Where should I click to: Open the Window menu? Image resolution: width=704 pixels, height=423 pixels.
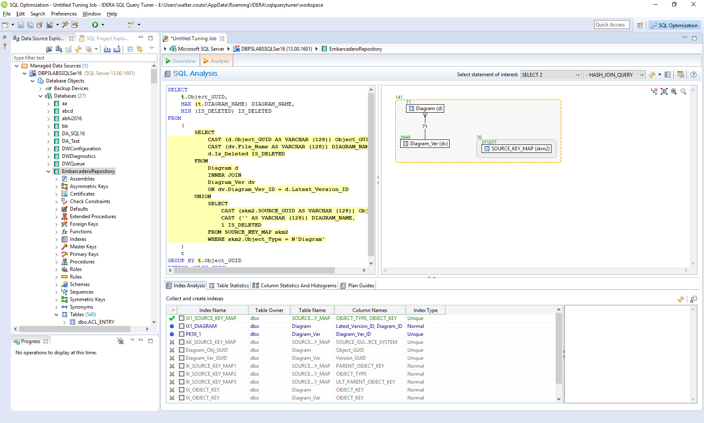point(92,14)
